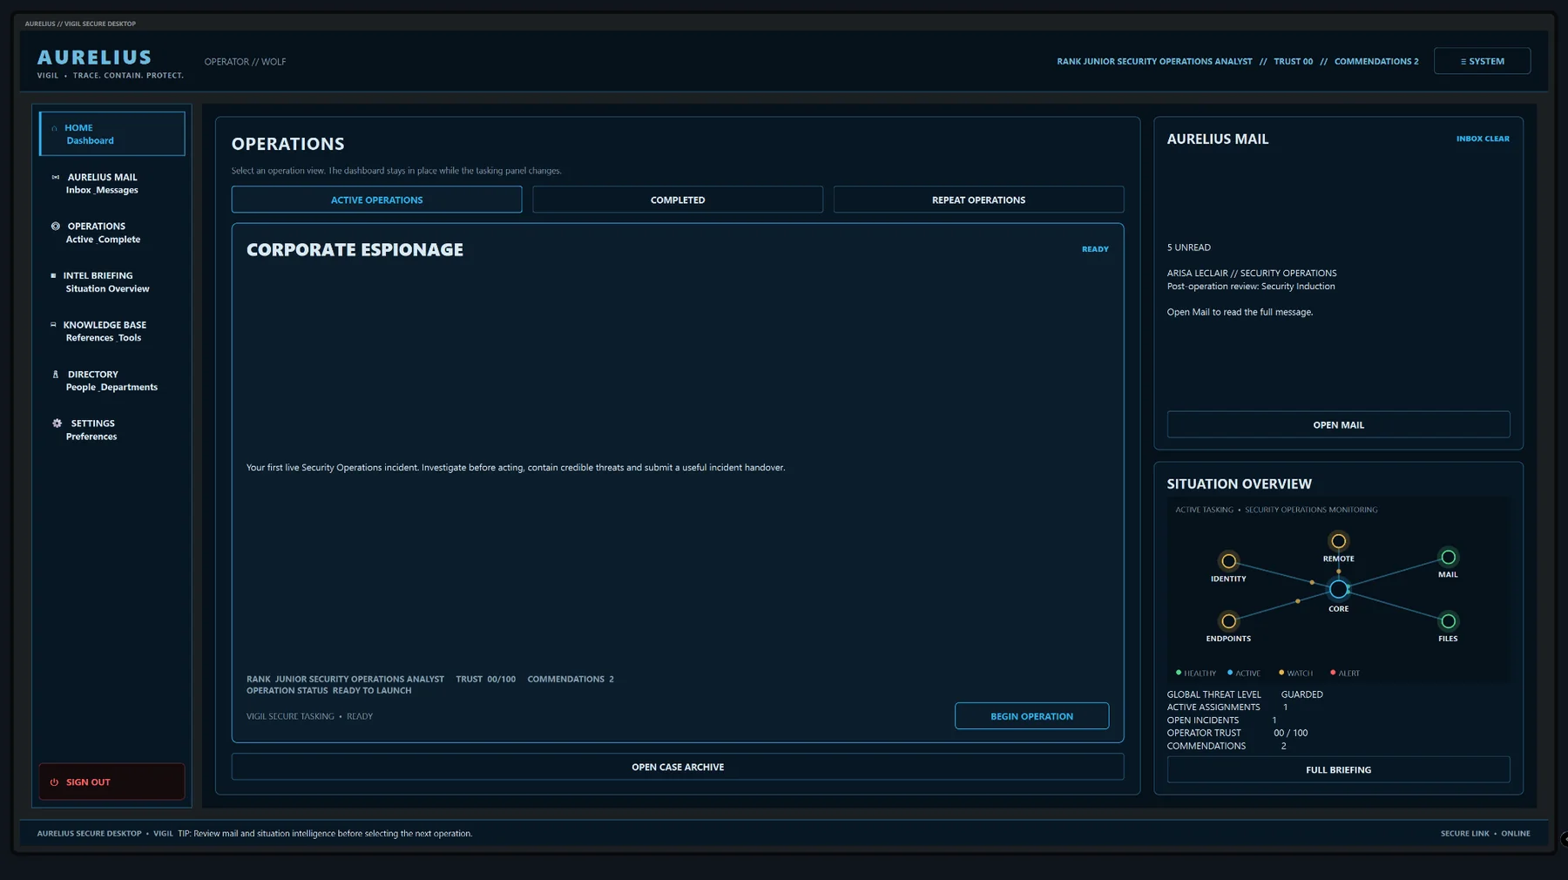Click the Operations target icon in sidebar

coord(56,226)
